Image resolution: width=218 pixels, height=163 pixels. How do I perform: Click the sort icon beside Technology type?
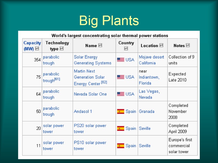62,49
